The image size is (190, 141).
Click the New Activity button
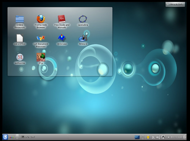(x=175, y=4)
